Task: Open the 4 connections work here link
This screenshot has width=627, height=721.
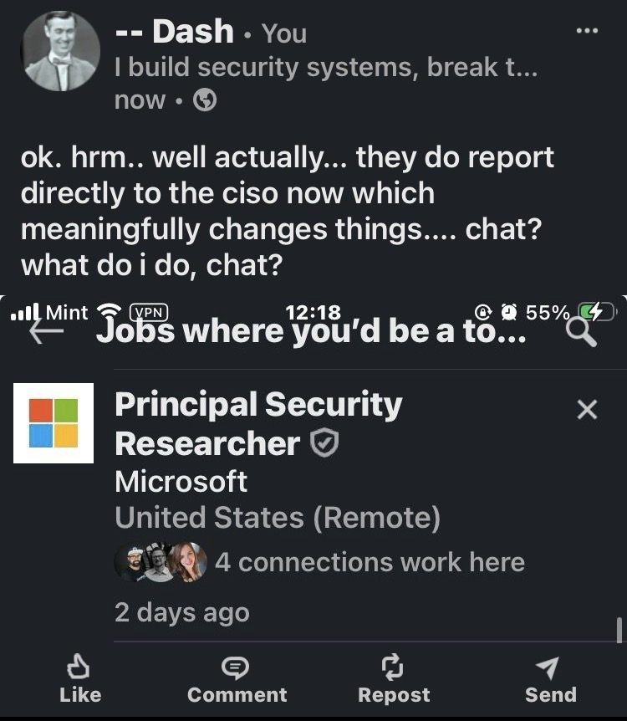Action: click(x=370, y=562)
